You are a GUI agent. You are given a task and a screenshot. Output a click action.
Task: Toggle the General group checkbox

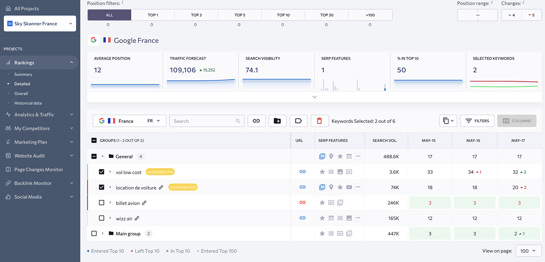(94, 156)
